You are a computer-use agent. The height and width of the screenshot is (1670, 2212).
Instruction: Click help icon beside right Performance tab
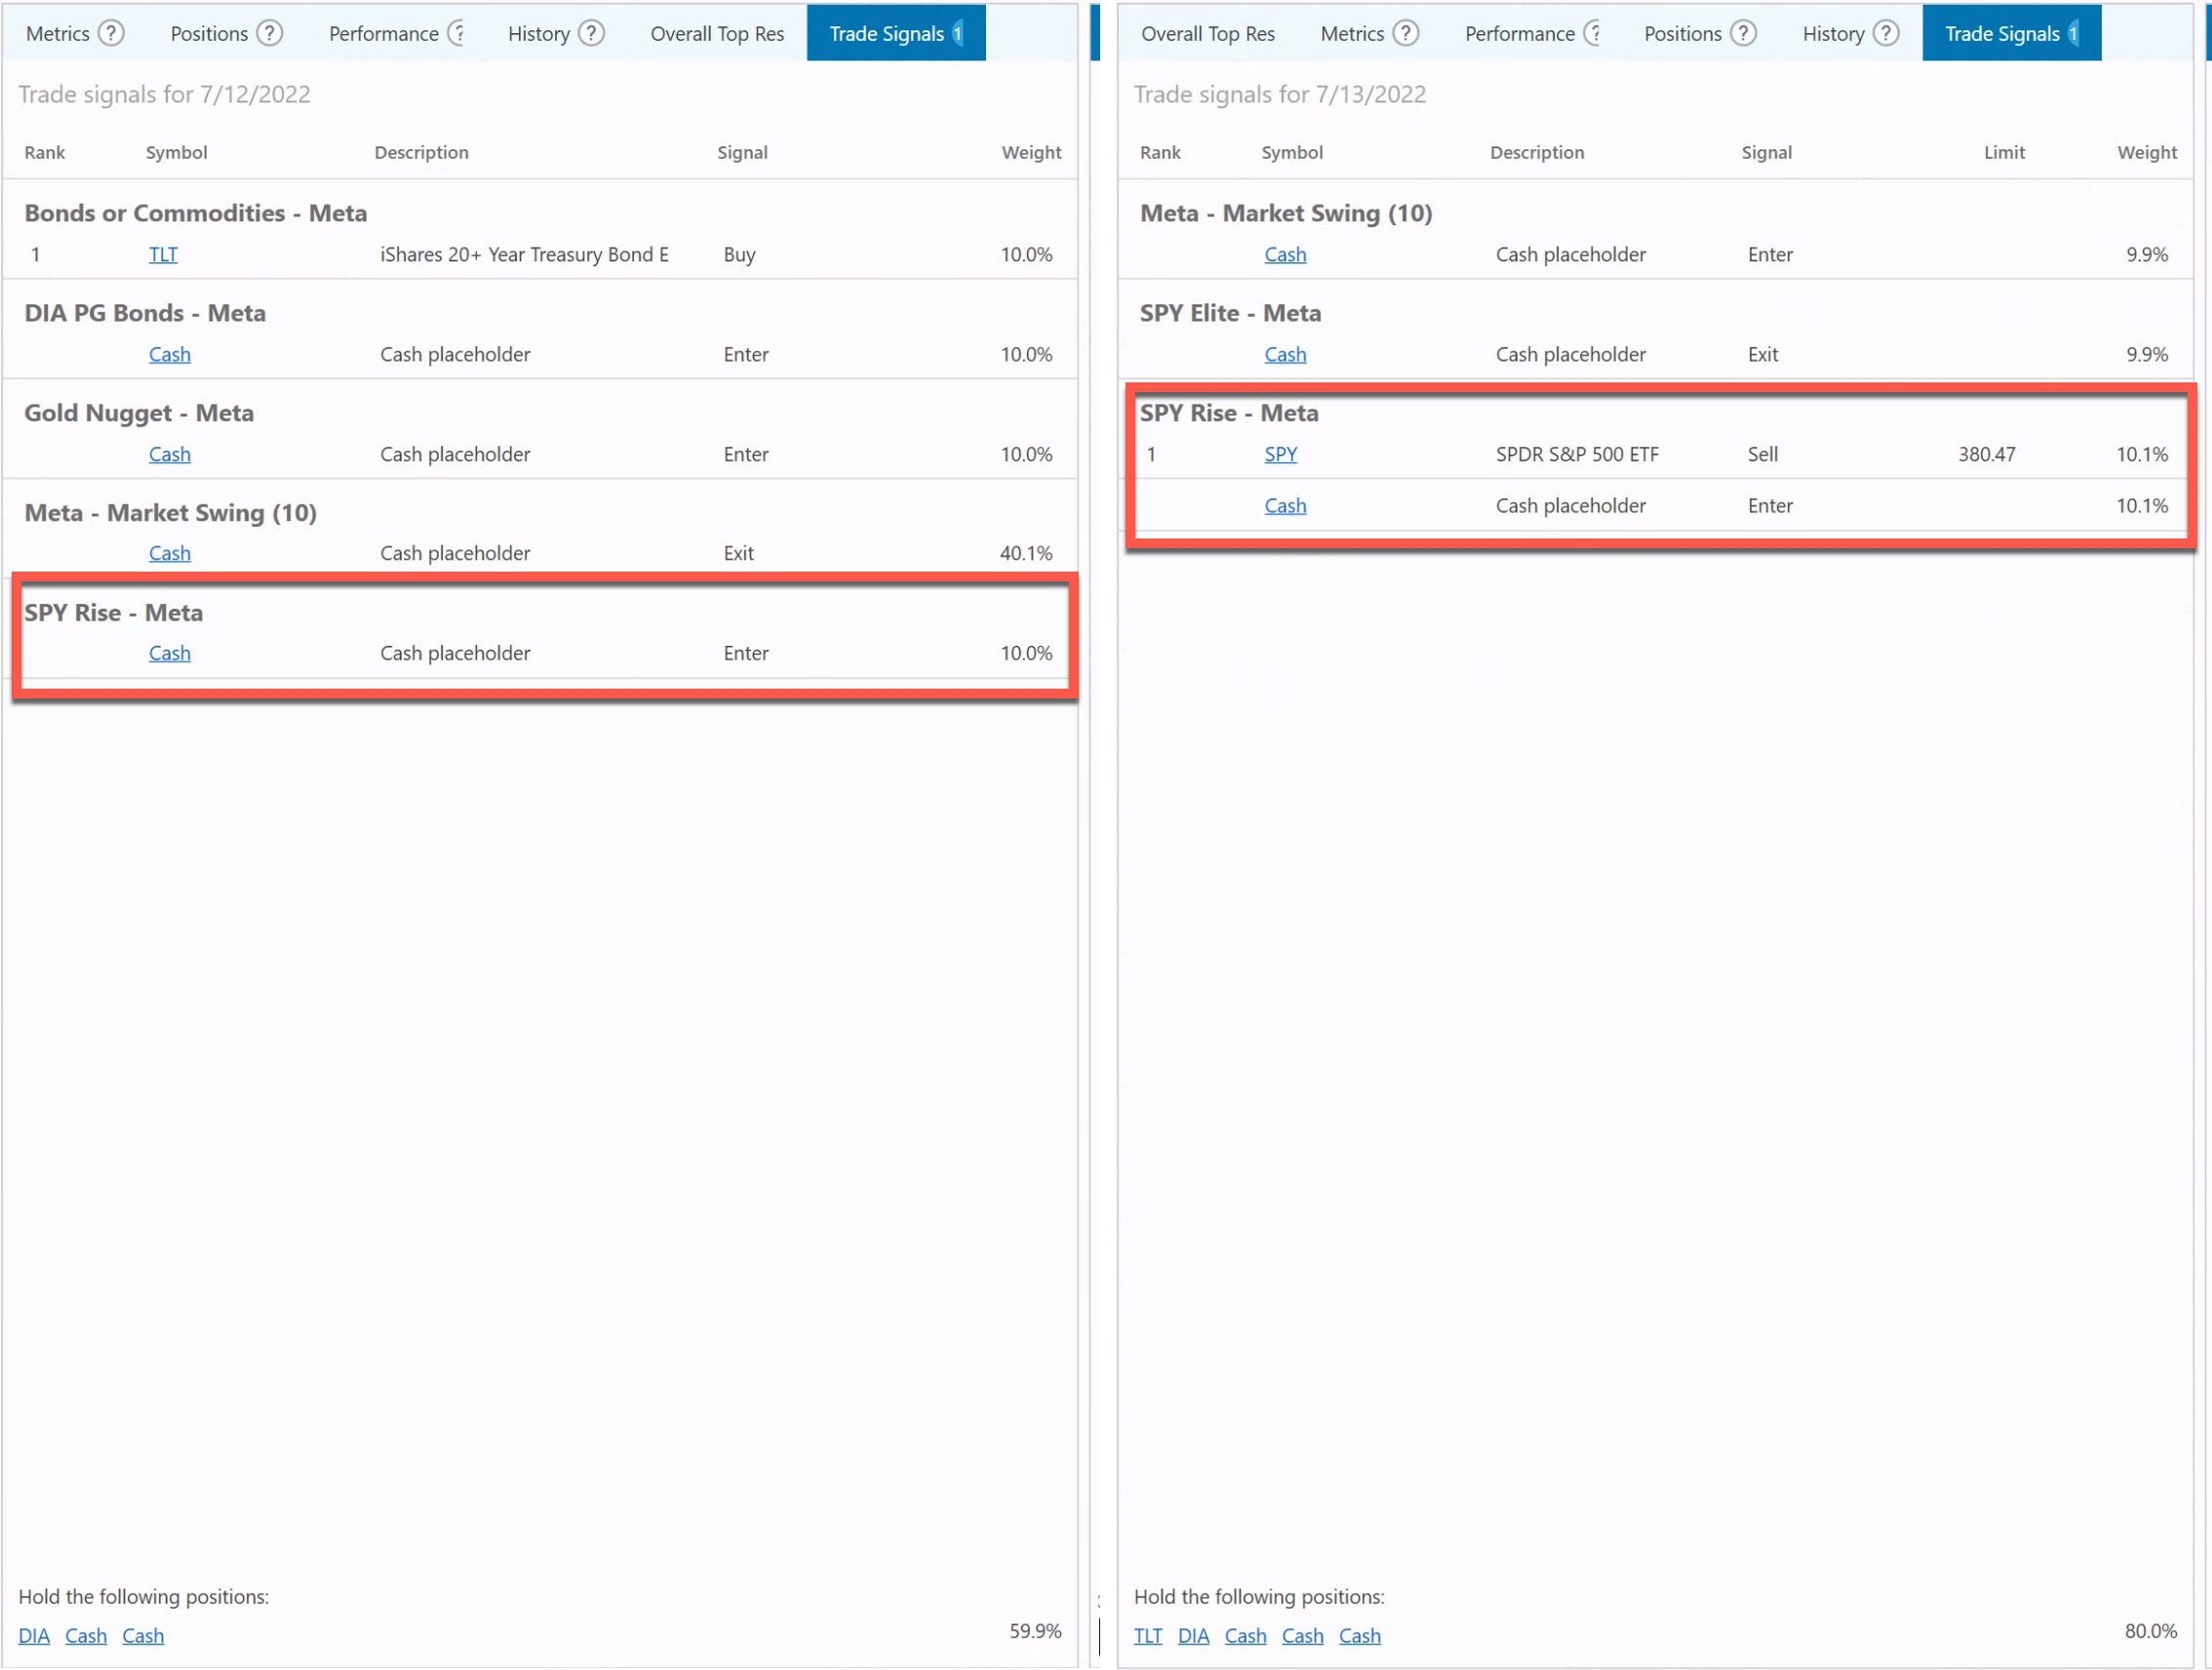click(x=1593, y=33)
